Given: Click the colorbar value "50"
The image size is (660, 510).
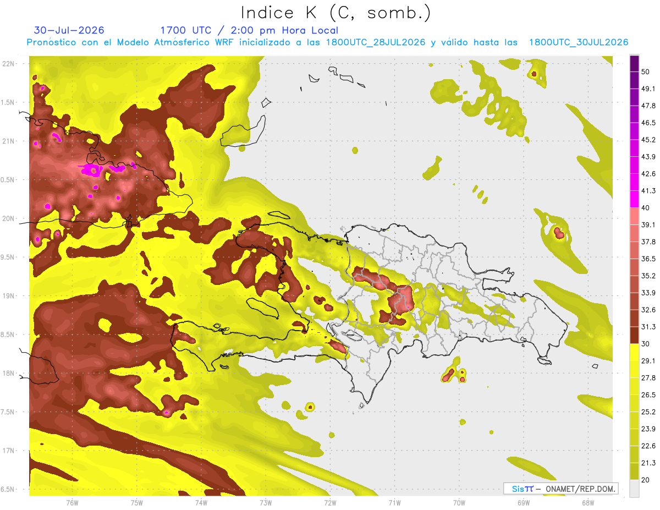Looking at the screenshot, I should pos(646,72).
